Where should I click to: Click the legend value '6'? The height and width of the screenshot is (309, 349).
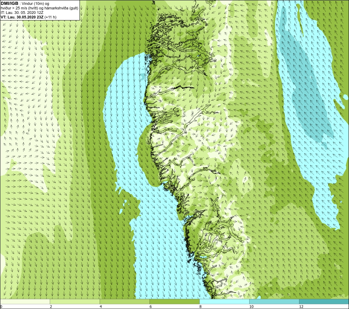pyautogui.click(x=151, y=307)
